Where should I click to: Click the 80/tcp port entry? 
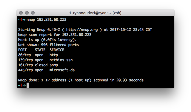[x=24, y=55]
